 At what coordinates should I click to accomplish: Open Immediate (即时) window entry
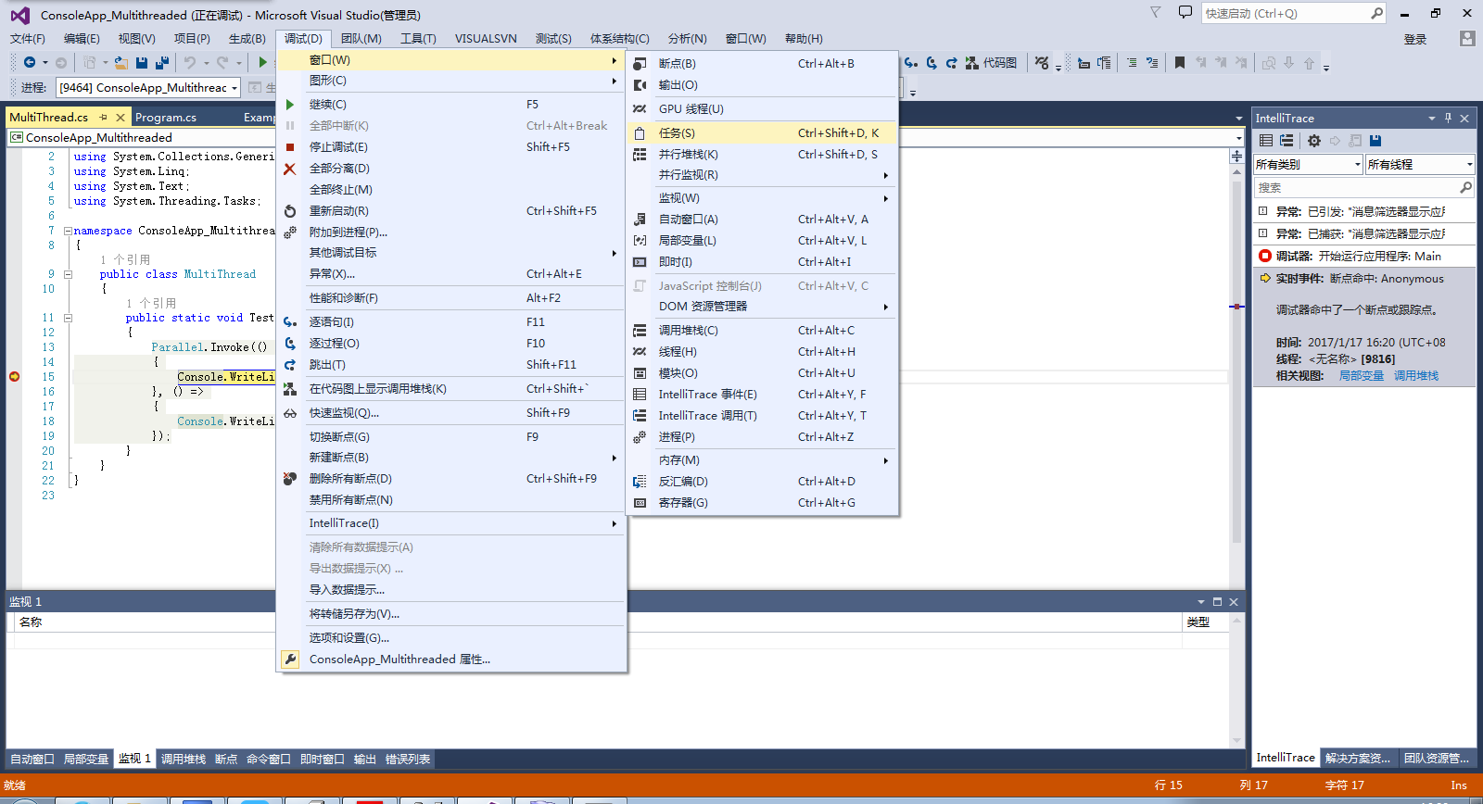[x=762, y=262]
